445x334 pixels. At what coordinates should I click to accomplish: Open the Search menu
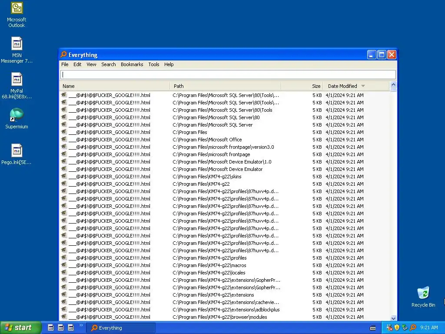point(108,64)
